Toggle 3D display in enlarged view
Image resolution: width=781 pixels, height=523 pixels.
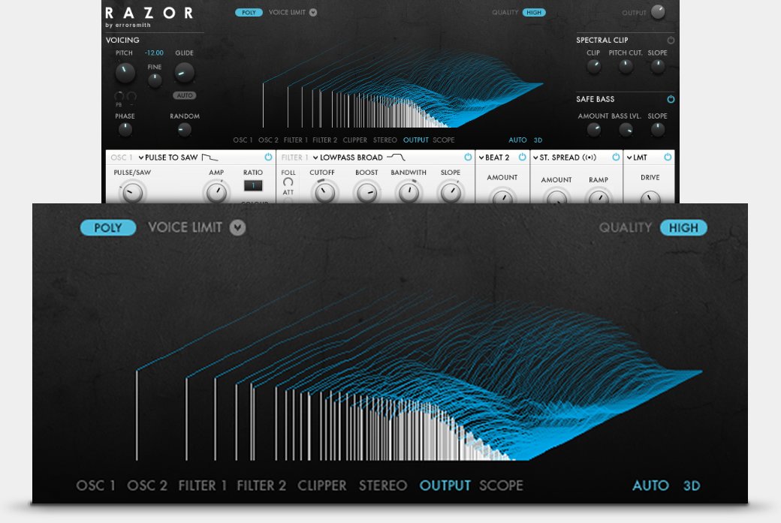[x=692, y=485]
